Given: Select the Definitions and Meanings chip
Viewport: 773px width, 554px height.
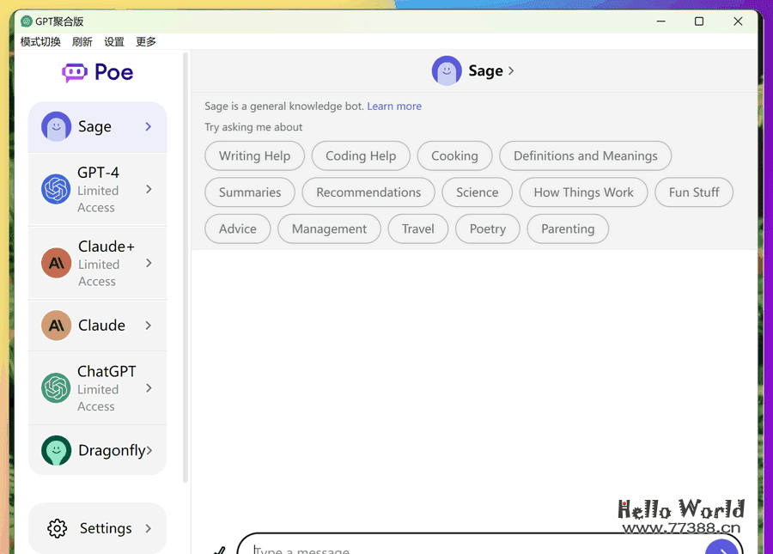Looking at the screenshot, I should 585,155.
